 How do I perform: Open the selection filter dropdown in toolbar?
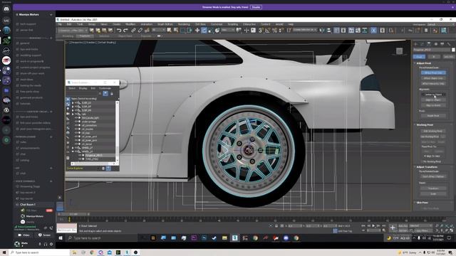[x=158, y=30]
